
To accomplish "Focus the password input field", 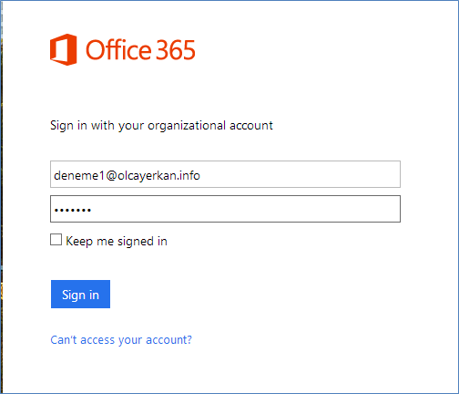I will [x=225, y=209].
